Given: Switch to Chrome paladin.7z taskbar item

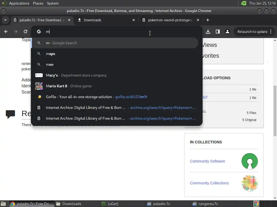Looking at the screenshot, I should pos(32,204).
